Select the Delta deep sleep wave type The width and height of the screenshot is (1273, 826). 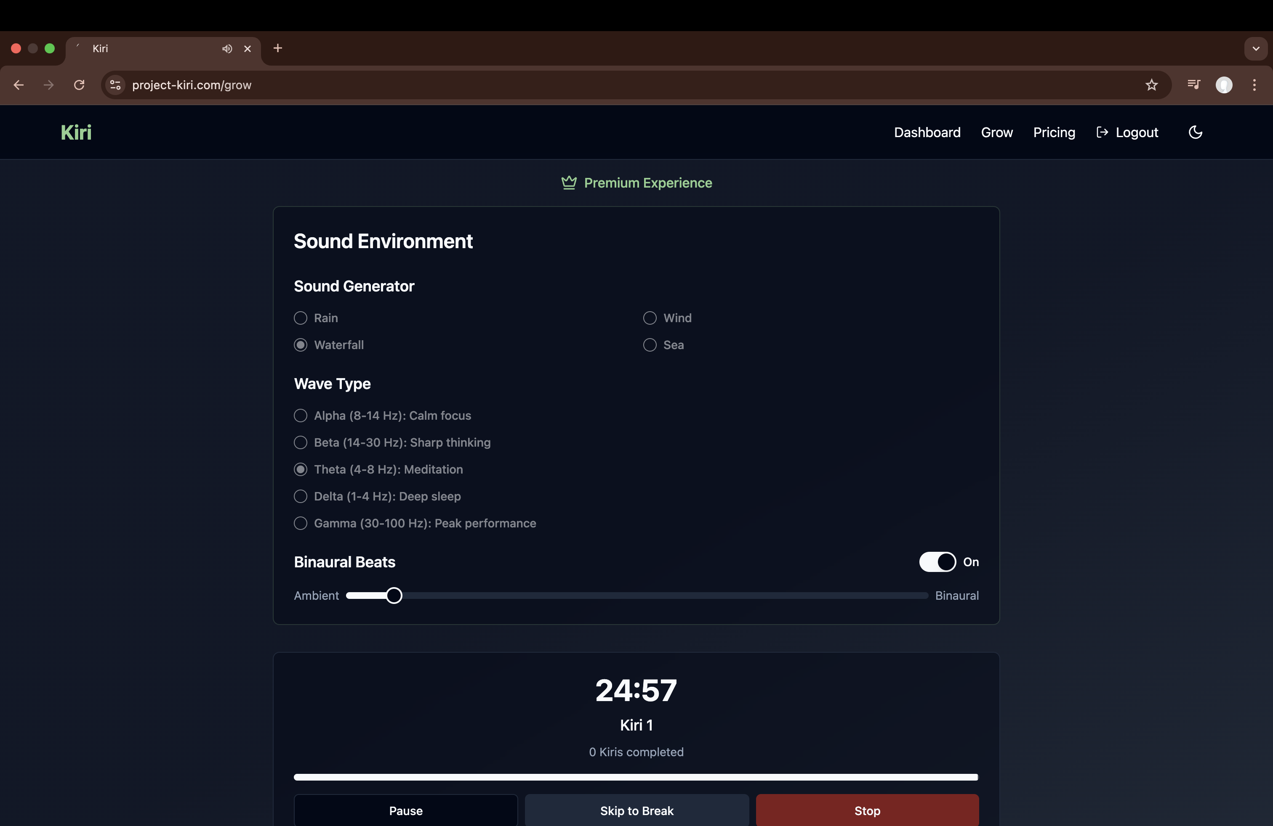pyautogui.click(x=300, y=496)
